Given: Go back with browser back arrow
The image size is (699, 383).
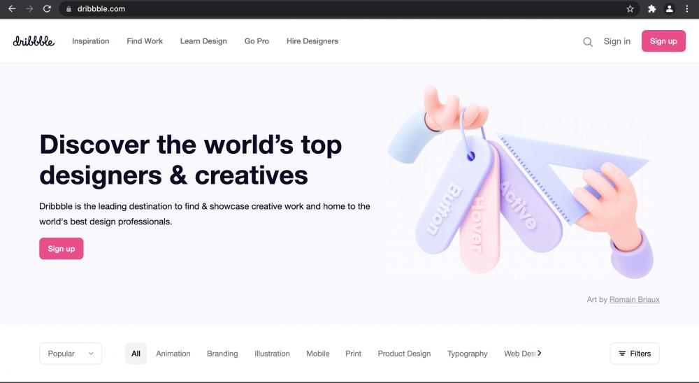Looking at the screenshot, I should (x=12, y=8).
